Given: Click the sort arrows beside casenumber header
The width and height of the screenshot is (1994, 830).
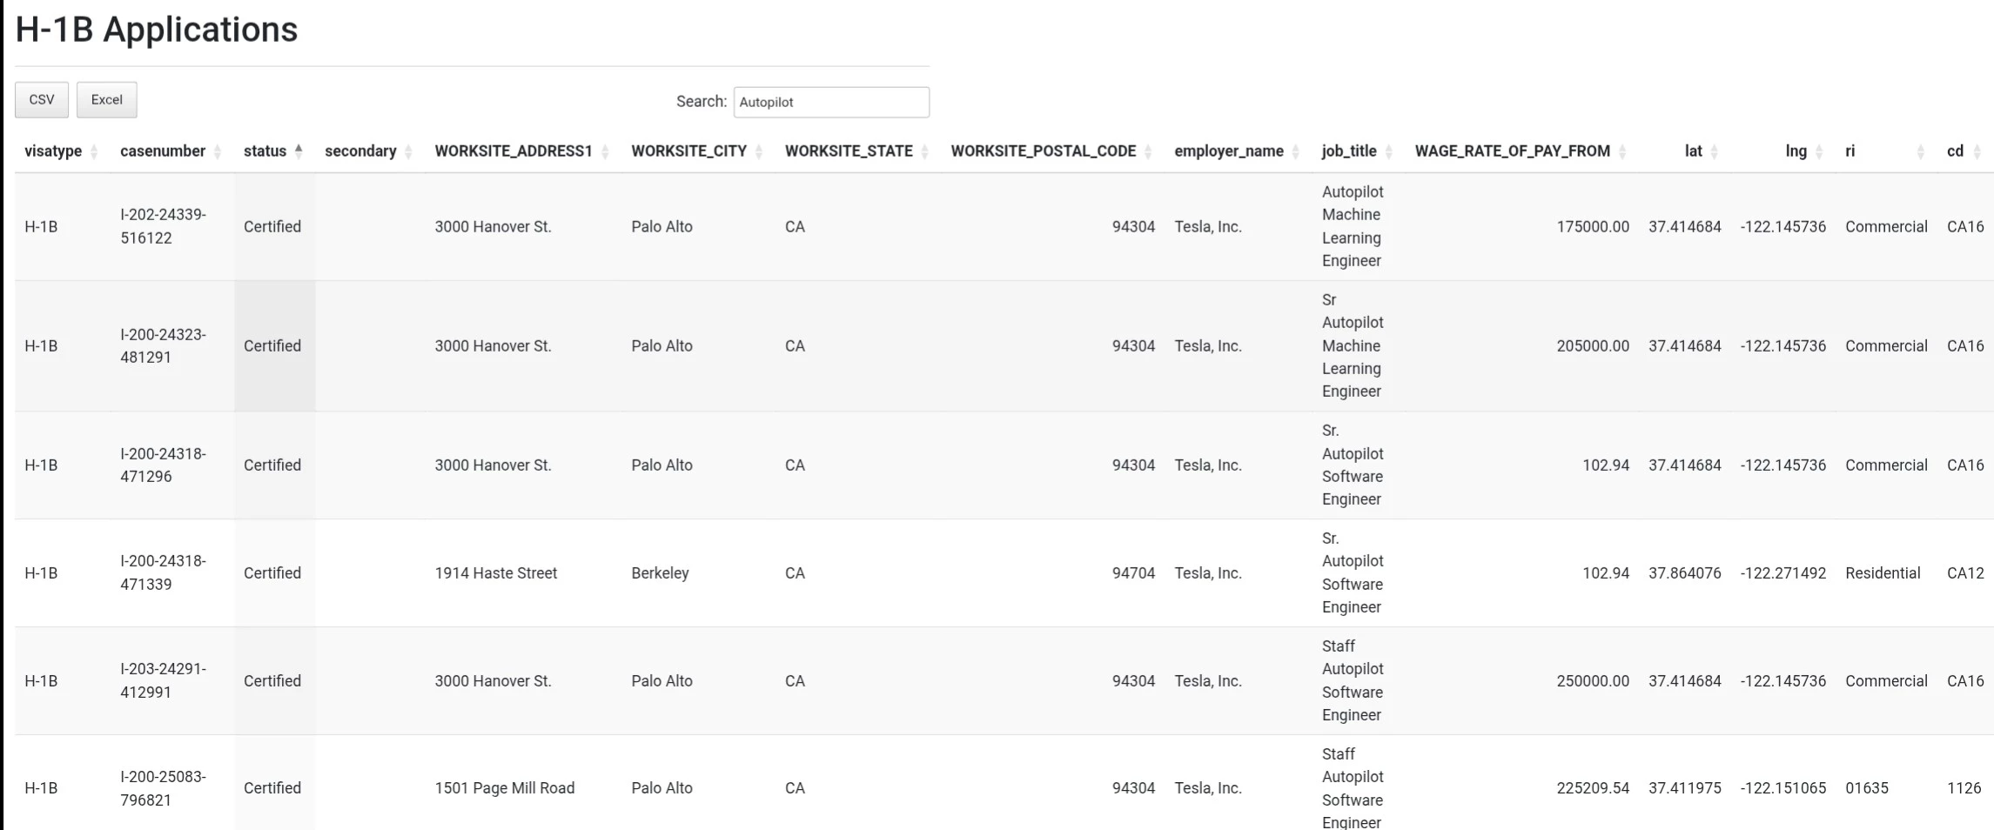Looking at the screenshot, I should pos(218,151).
